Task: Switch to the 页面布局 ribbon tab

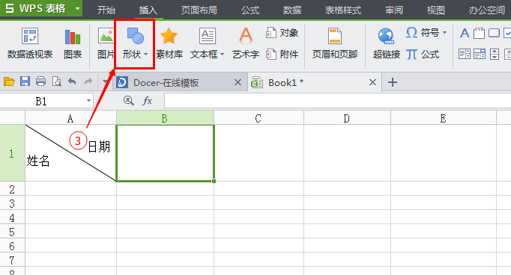Action: point(199,10)
